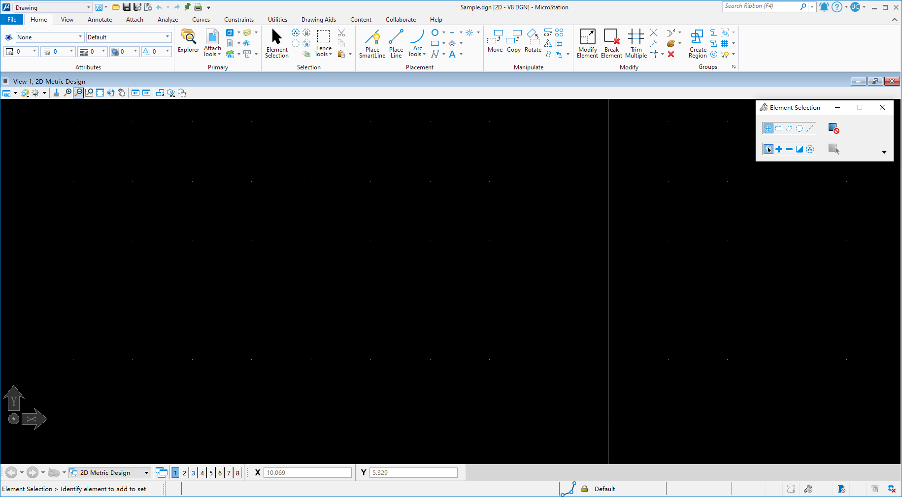
Task: Click the AccuSnap mode icon in status bar
Action: [x=568, y=489]
